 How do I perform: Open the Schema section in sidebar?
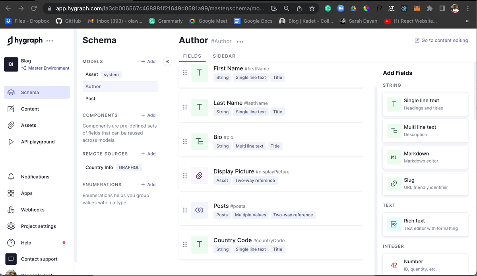(30, 92)
